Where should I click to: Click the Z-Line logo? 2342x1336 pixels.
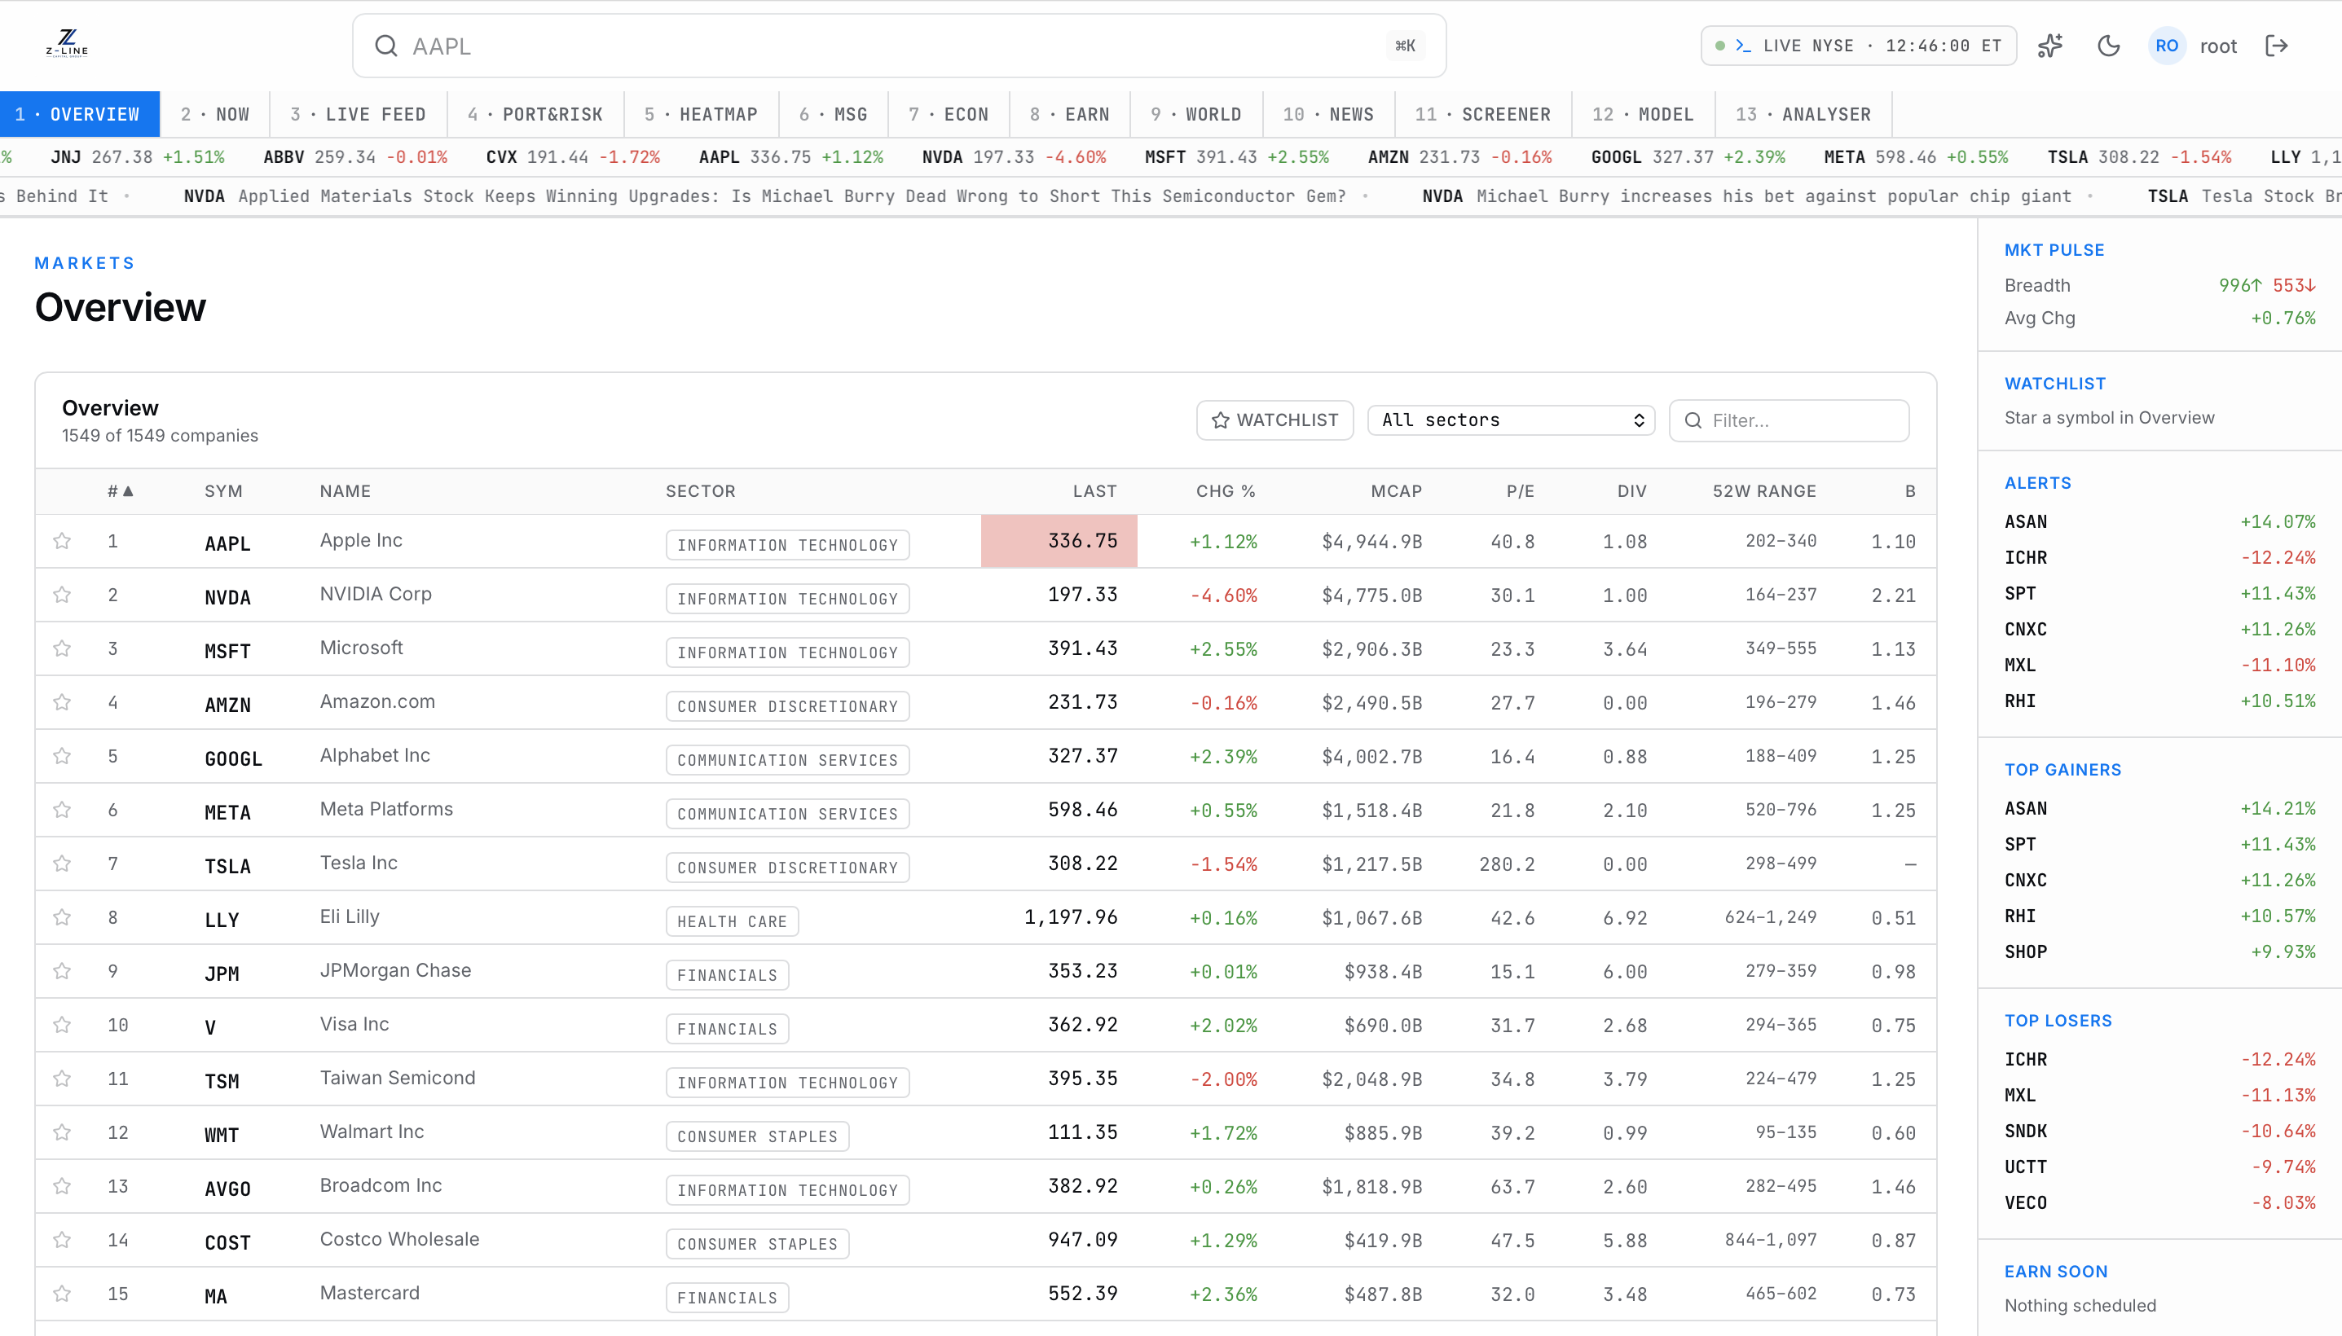(x=67, y=44)
